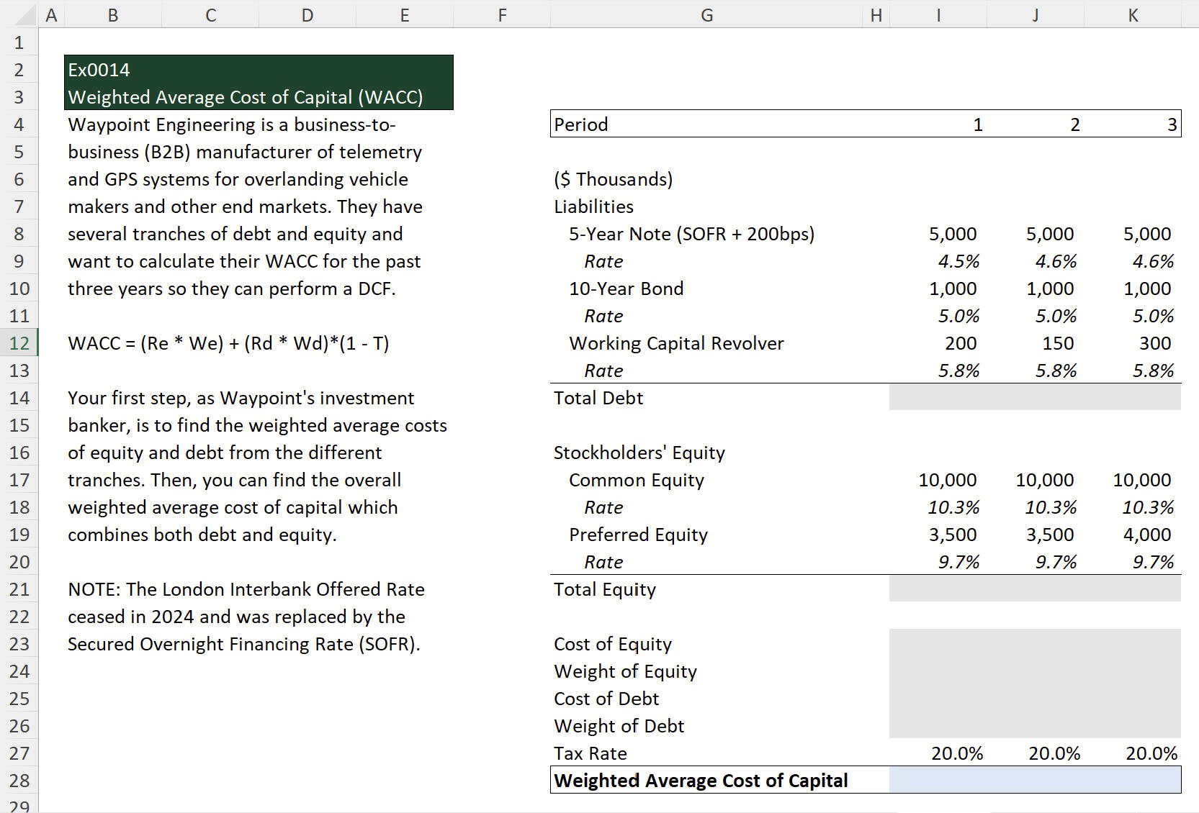This screenshot has width=1199, height=813.
Task: Click column K header
Action: click(1132, 15)
